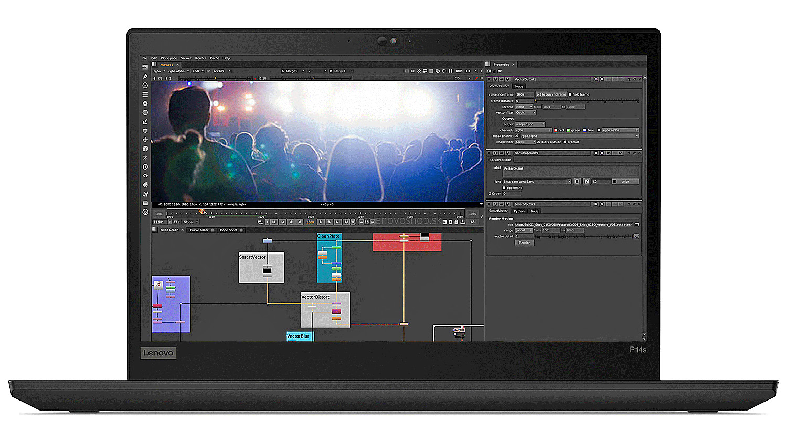786x442 pixels.
Task: Open the Render menu
Action: (x=200, y=58)
